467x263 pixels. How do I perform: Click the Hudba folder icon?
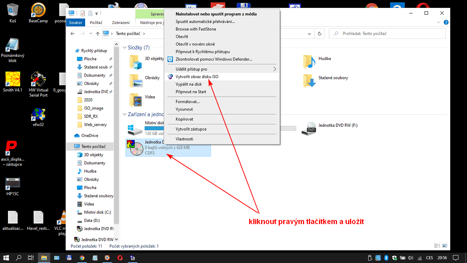point(309,62)
